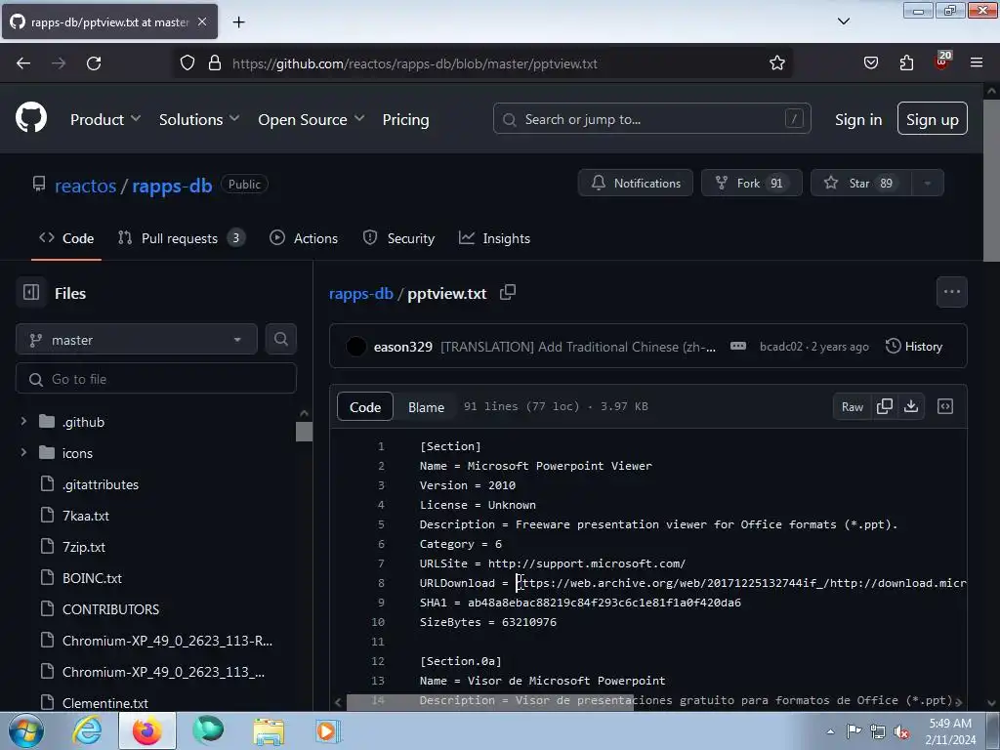Open BOINC.txt in the file tree
The height and width of the screenshot is (750, 1000).
click(92, 578)
